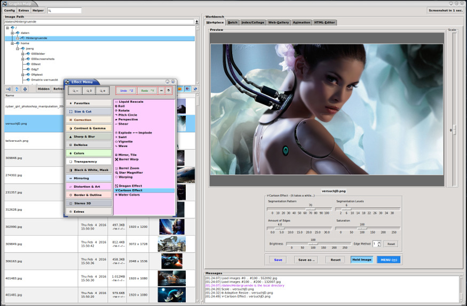Open the Size & Cut effect category

coord(89,111)
